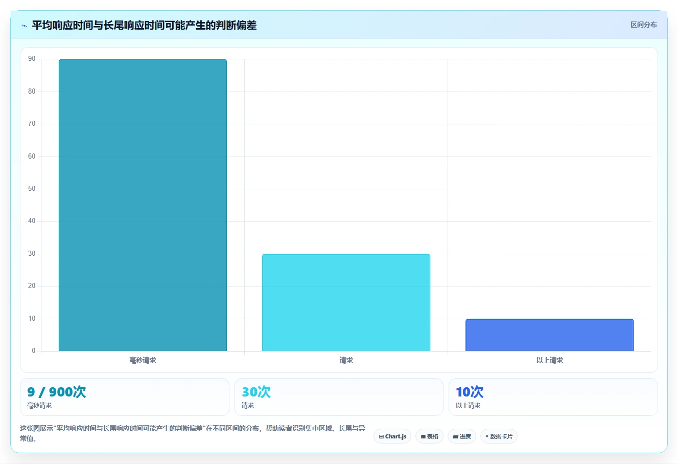
Task: Open the 9 / 900次 data card
Action: [124, 397]
